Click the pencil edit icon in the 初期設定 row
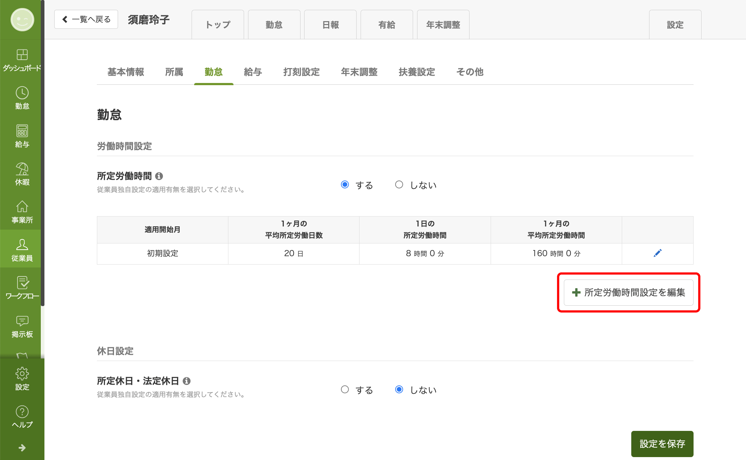Screen dimensions: 746x460 (x=657, y=253)
